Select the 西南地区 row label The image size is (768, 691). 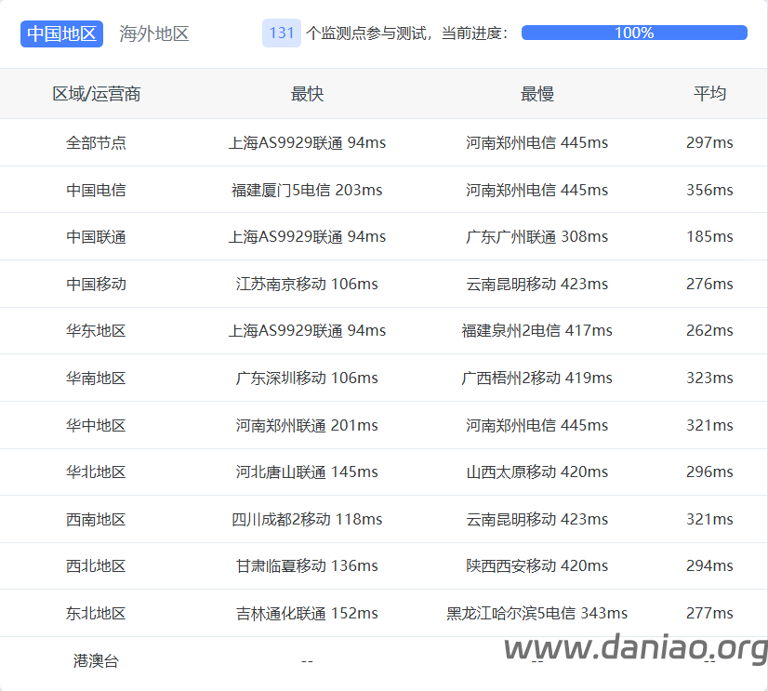(96, 519)
